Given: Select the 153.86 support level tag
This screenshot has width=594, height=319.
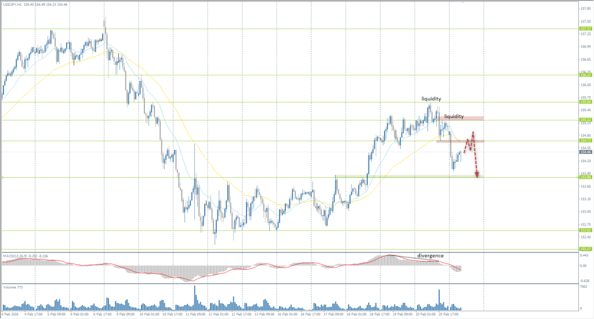Looking at the screenshot, I should 585,177.
